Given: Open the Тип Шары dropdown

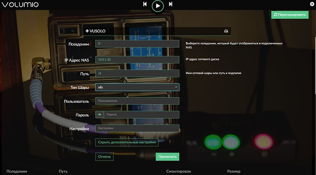Looking at the screenshot, I should (137, 87).
